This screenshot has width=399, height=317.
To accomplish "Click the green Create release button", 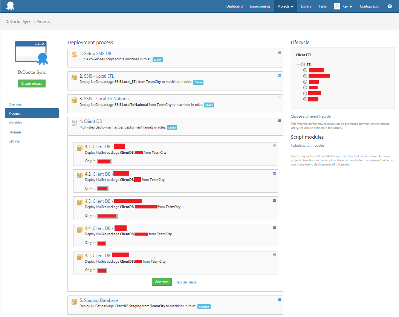I will 32,83.
